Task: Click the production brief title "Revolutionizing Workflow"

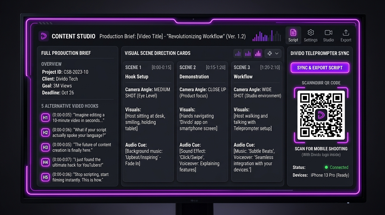Action: click(x=196, y=36)
